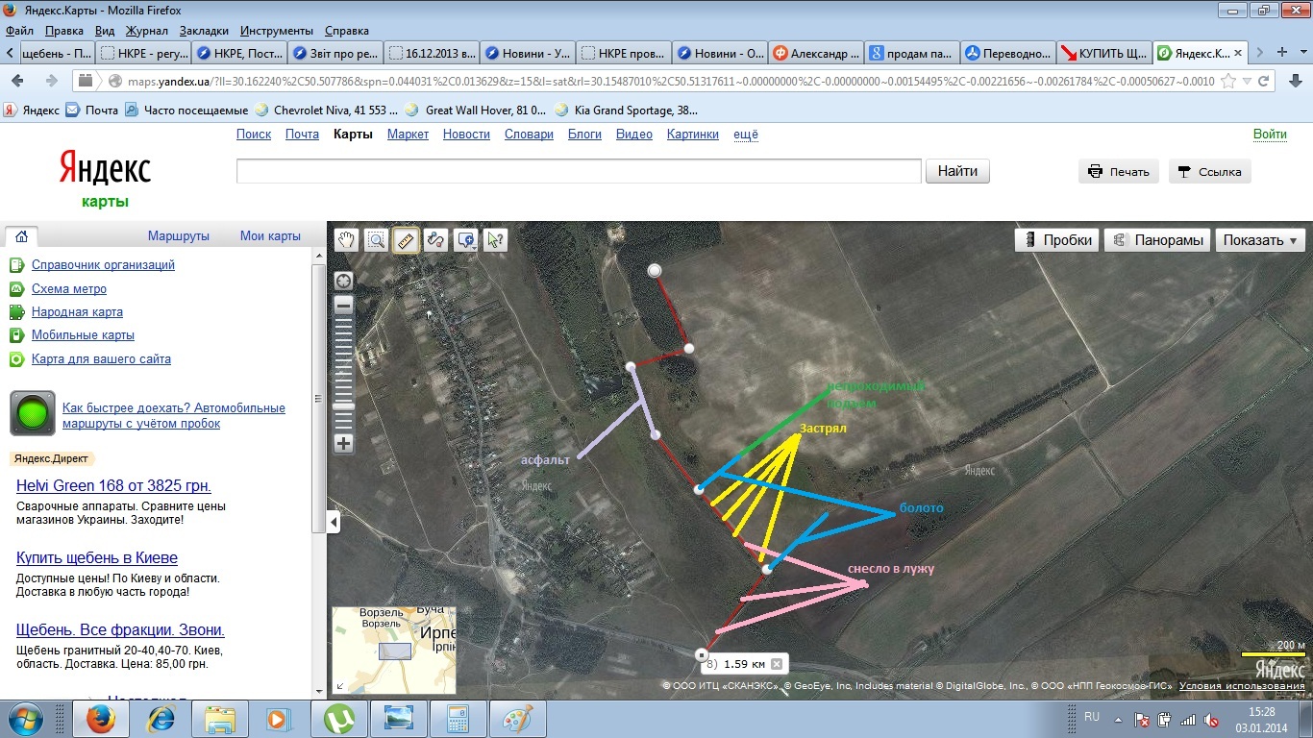Screen dimensions: 1313x738
Task: Open Firefox Инструменты menu
Action: (276, 31)
